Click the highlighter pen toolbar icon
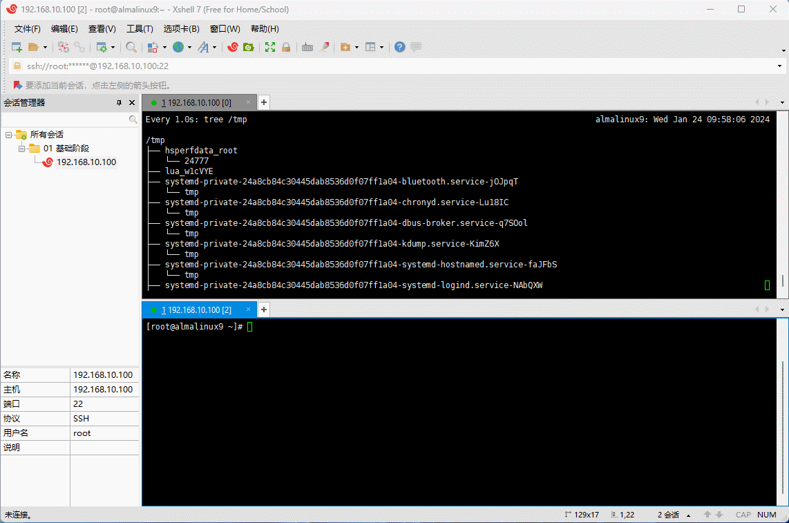The height and width of the screenshot is (523, 789). pos(323,47)
